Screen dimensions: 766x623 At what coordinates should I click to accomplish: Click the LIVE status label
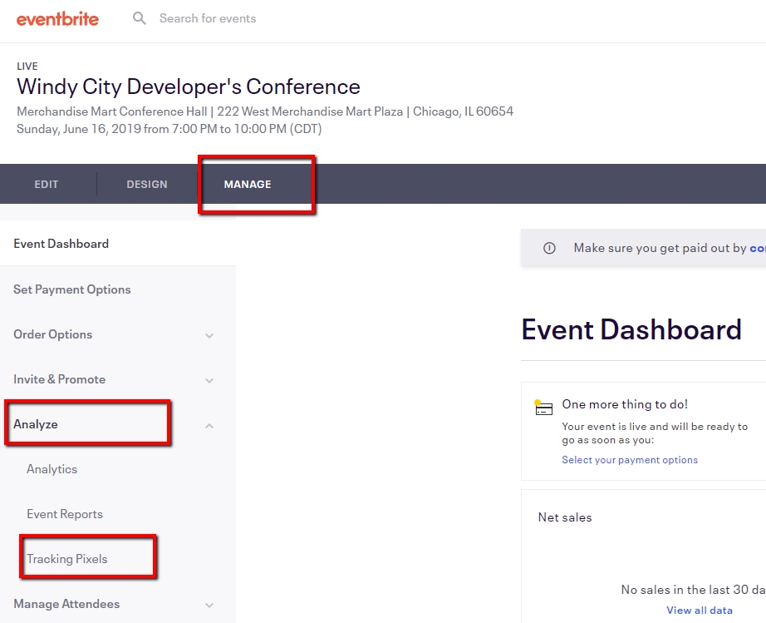tap(27, 66)
